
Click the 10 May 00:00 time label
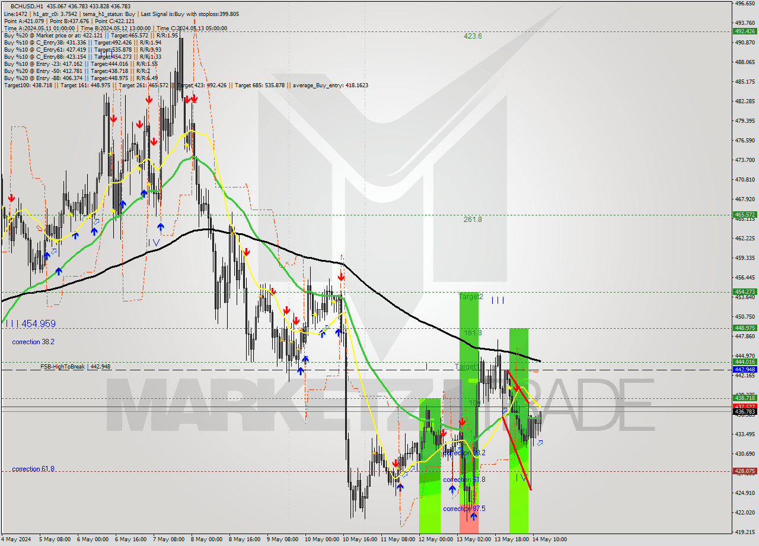click(321, 539)
